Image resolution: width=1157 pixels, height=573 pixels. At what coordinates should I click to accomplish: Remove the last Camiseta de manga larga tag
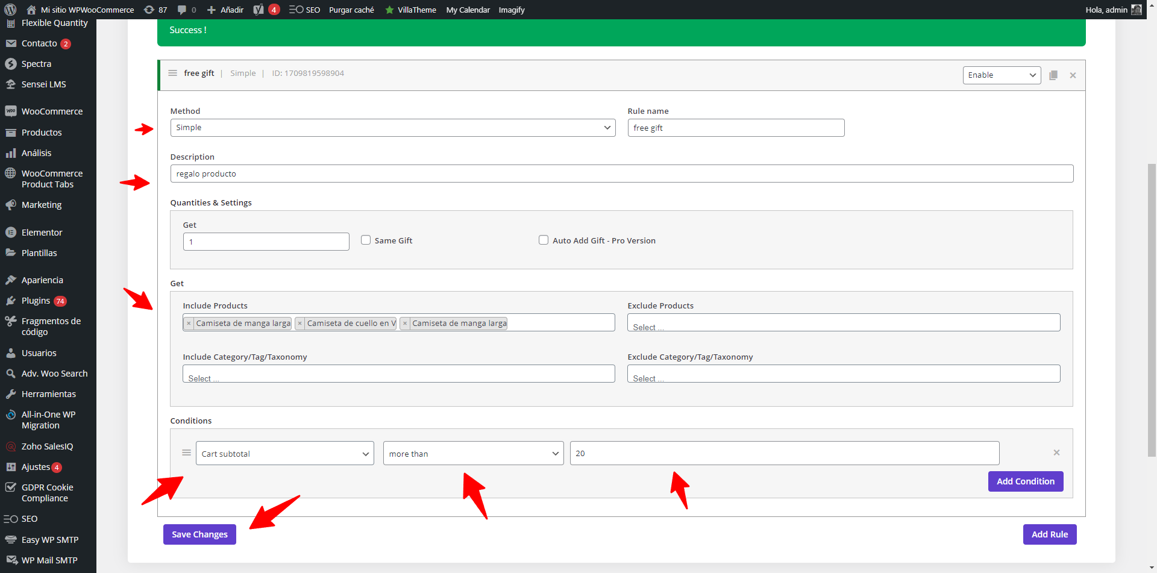[405, 324]
